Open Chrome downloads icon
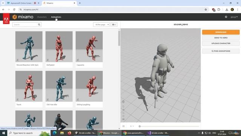 (x=227, y=9)
